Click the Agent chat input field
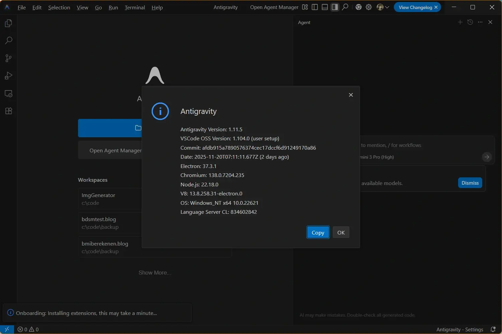Screen dimensions: 502x334 (427, 145)
